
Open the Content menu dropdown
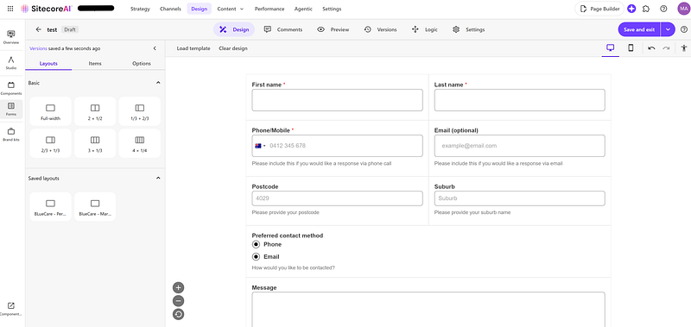coord(230,9)
